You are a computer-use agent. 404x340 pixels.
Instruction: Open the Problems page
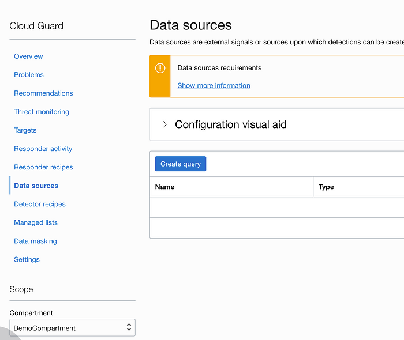click(29, 75)
